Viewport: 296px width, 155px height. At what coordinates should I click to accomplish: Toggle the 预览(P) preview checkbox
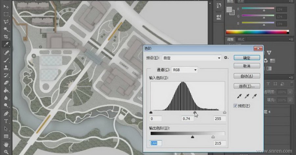tap(235, 106)
